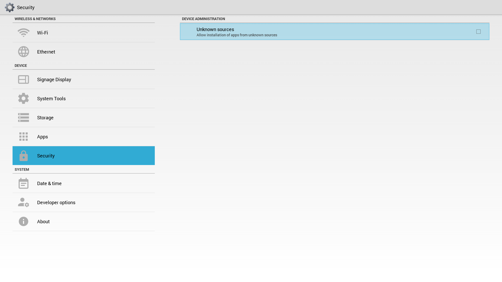
Task: Open the Ethernet settings entry
Action: [84, 52]
